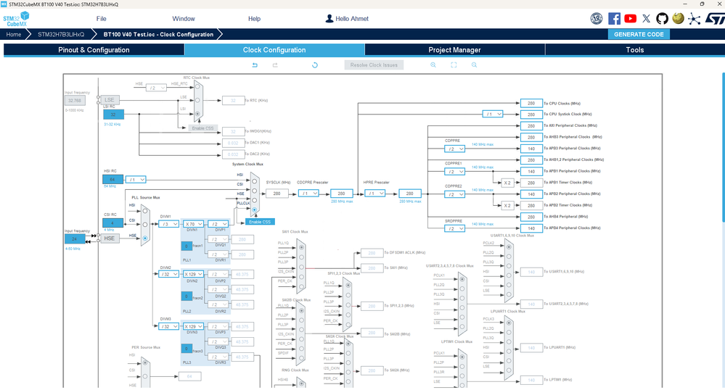
Task: Open the HSI RC /1 divider dropdown
Action: click(x=136, y=179)
